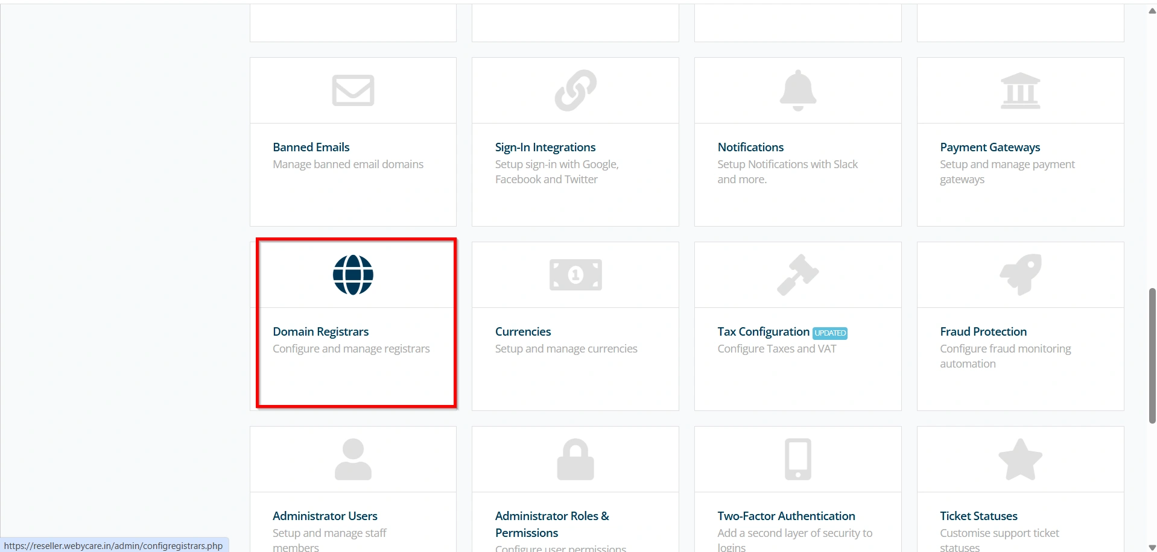Click 'Configure Taxes and VAT' text
Screen dimensions: 1157x552
(777, 349)
